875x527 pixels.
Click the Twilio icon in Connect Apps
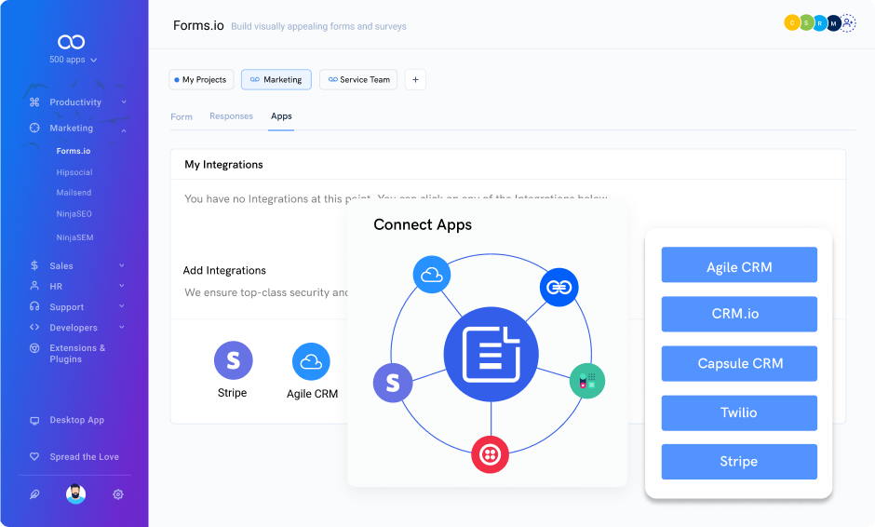click(x=490, y=454)
